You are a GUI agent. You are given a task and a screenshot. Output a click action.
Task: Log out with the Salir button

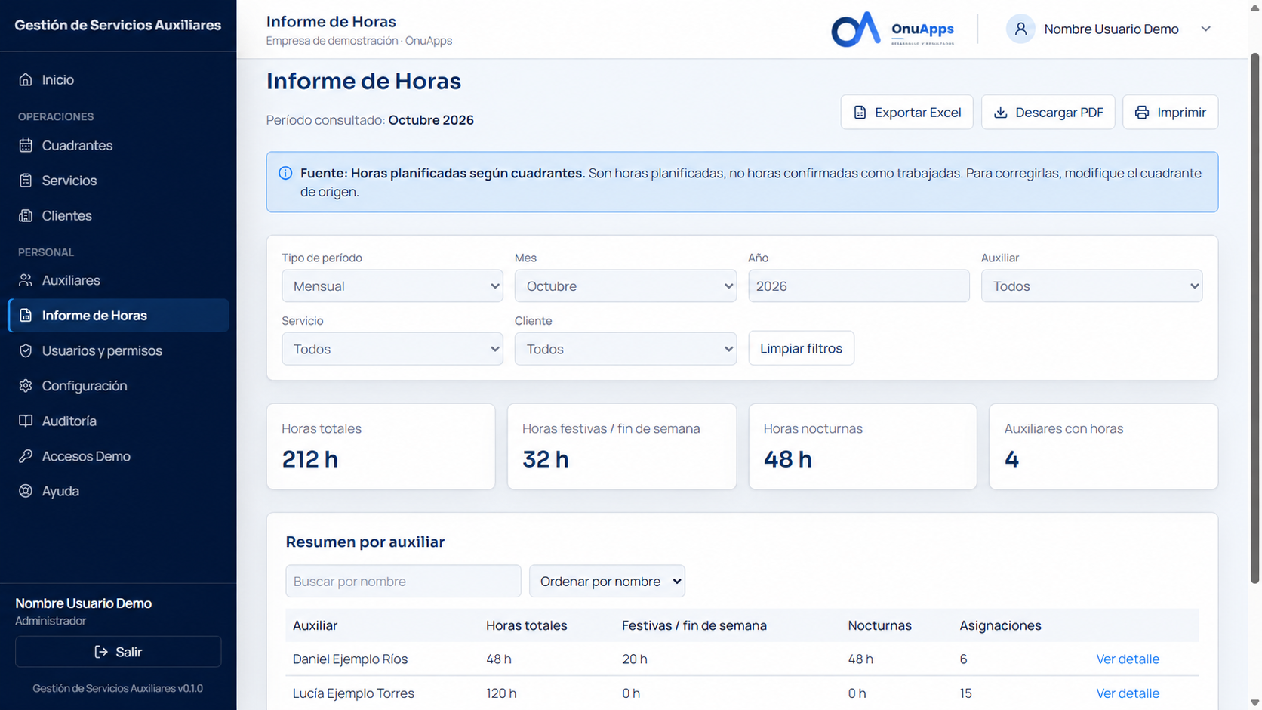point(119,652)
